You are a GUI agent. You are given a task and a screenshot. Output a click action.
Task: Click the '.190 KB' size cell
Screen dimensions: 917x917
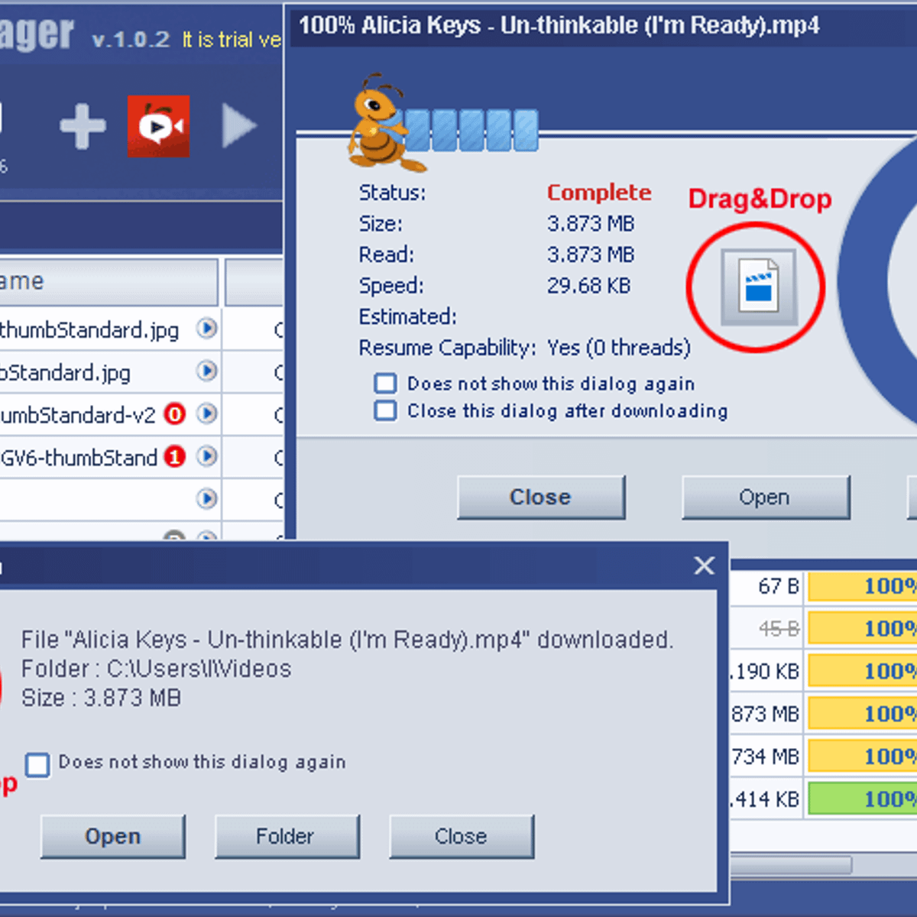click(765, 672)
